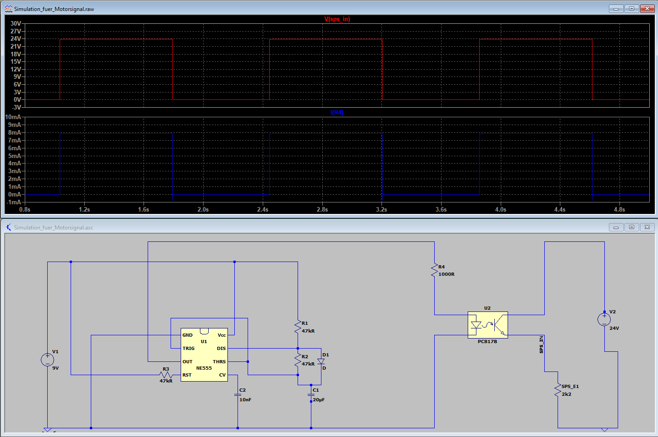Close the Simulation_fuer_Motorsignal.raw waveform window

[x=647, y=8]
